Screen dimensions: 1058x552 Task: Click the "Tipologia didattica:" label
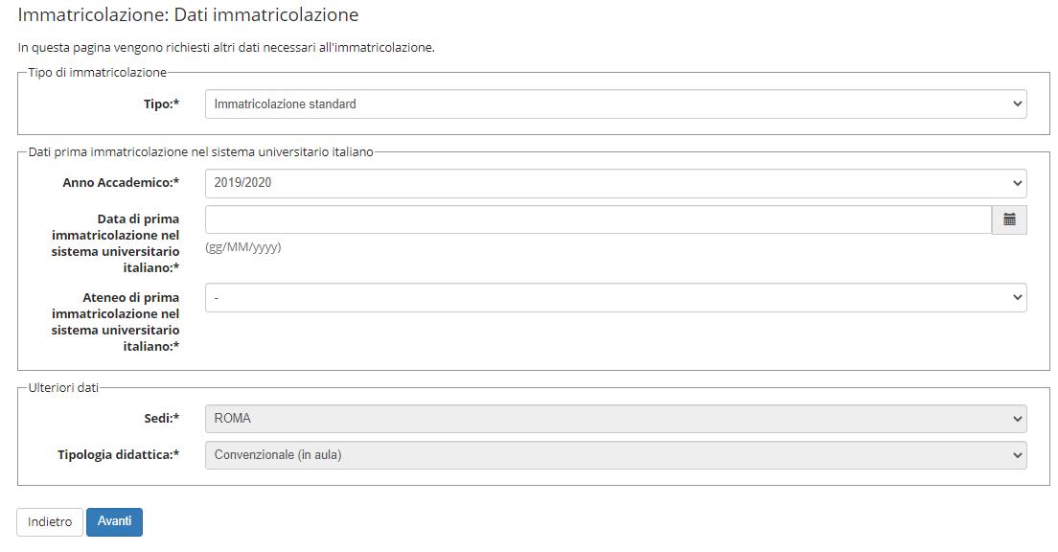pyautogui.click(x=118, y=455)
